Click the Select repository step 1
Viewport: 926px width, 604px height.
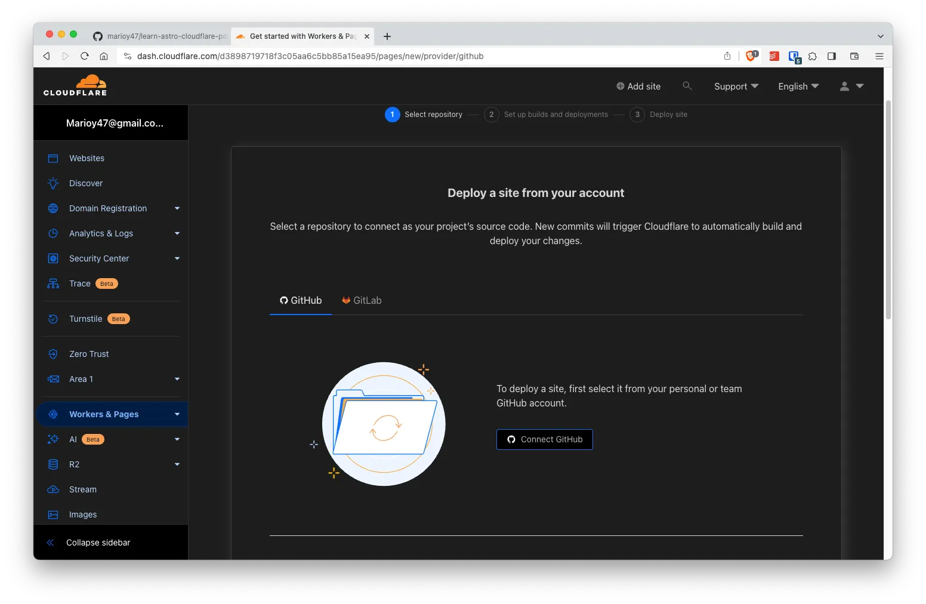(x=424, y=115)
